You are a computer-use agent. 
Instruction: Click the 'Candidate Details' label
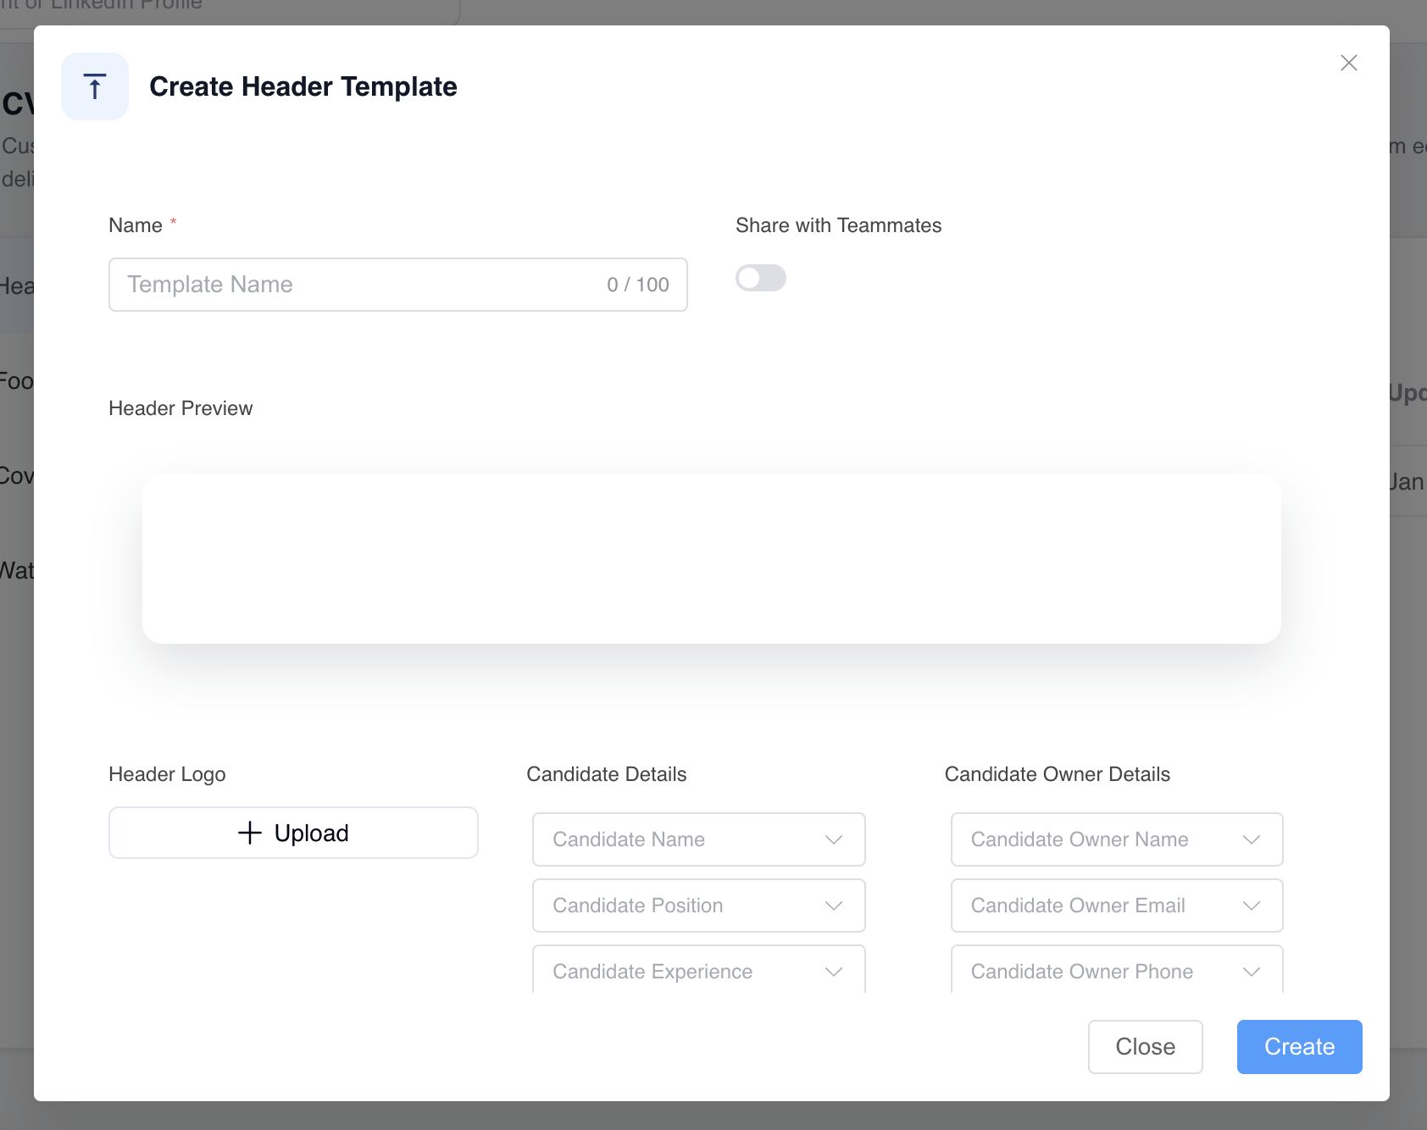pyautogui.click(x=607, y=774)
